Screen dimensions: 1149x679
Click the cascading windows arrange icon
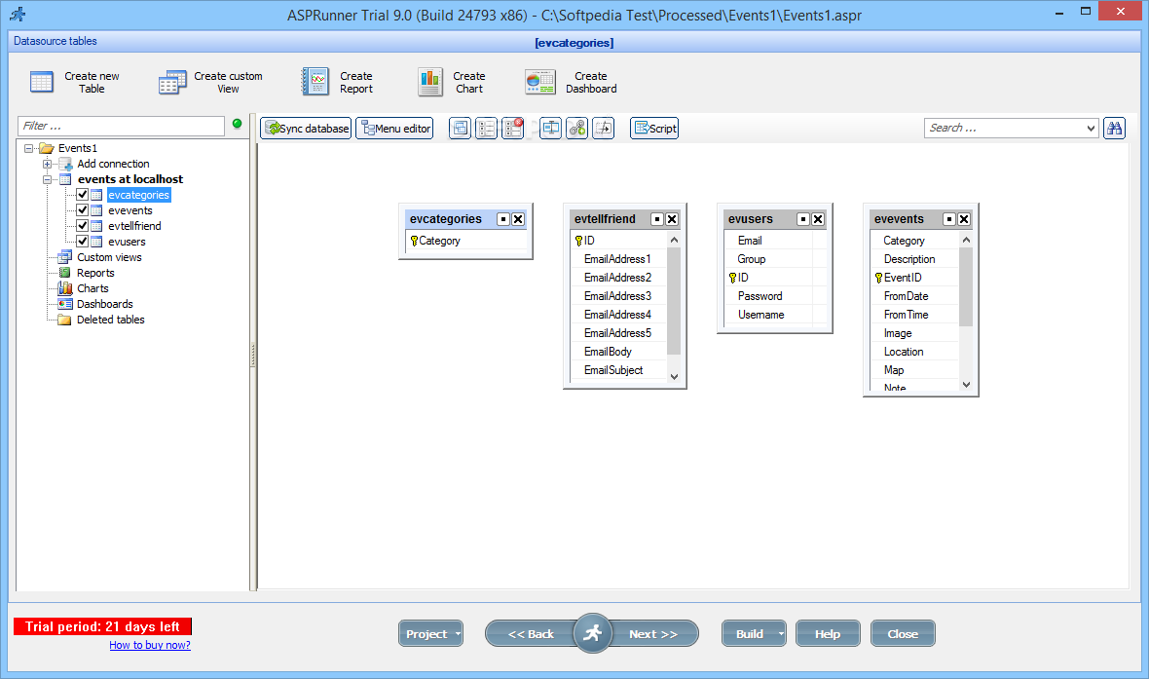[460, 129]
